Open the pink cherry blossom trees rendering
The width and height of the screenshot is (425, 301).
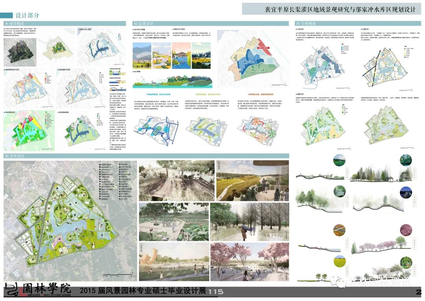pyautogui.click(x=249, y=262)
